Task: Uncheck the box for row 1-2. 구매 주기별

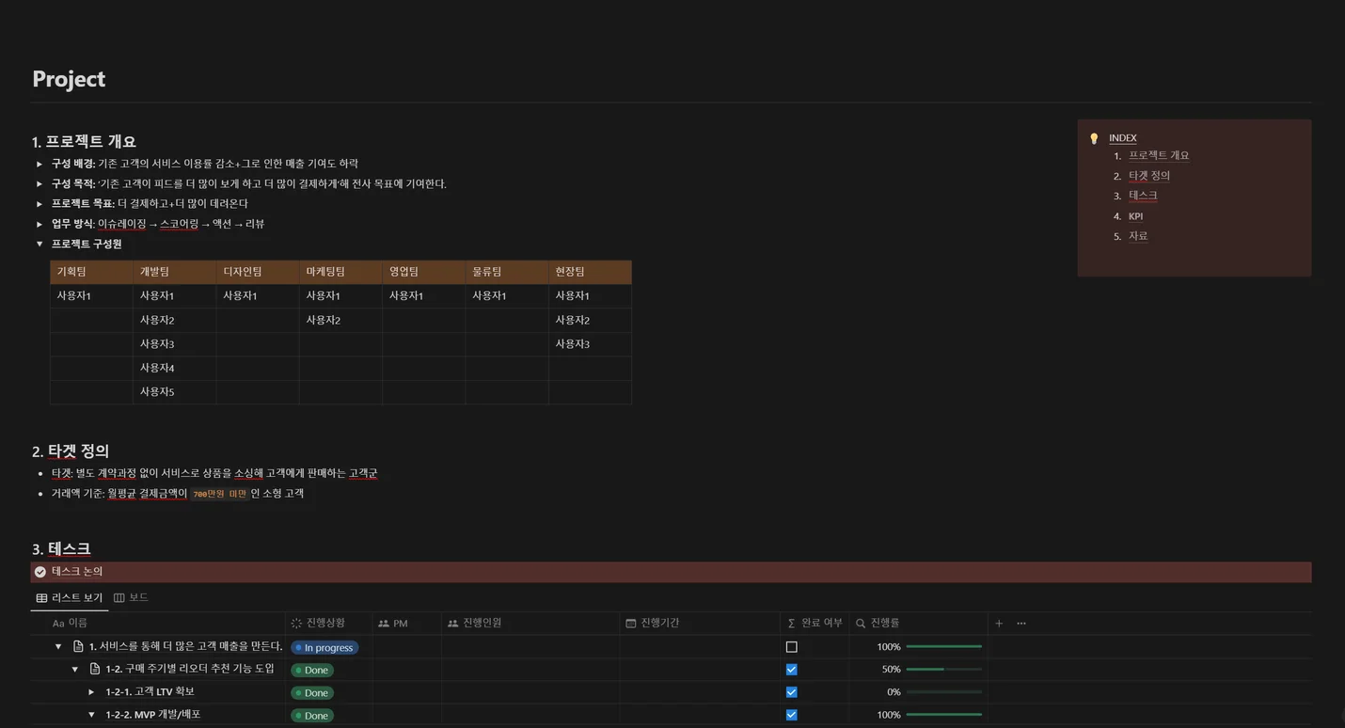Action: coord(791,670)
